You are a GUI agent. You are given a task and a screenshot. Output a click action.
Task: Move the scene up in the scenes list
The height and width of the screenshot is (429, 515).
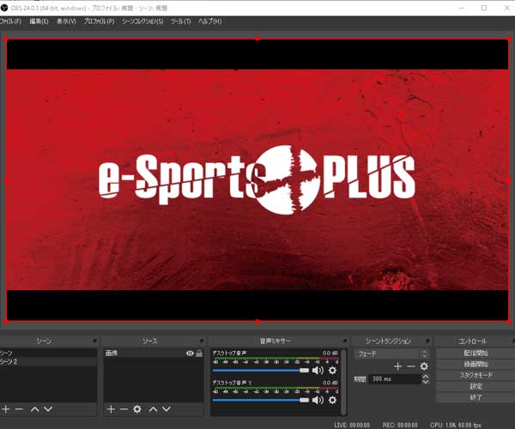[35, 409]
